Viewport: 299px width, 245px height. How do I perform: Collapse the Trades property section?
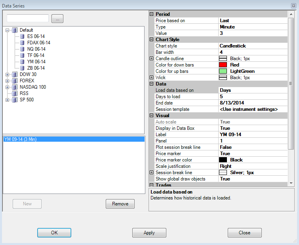point(151,185)
